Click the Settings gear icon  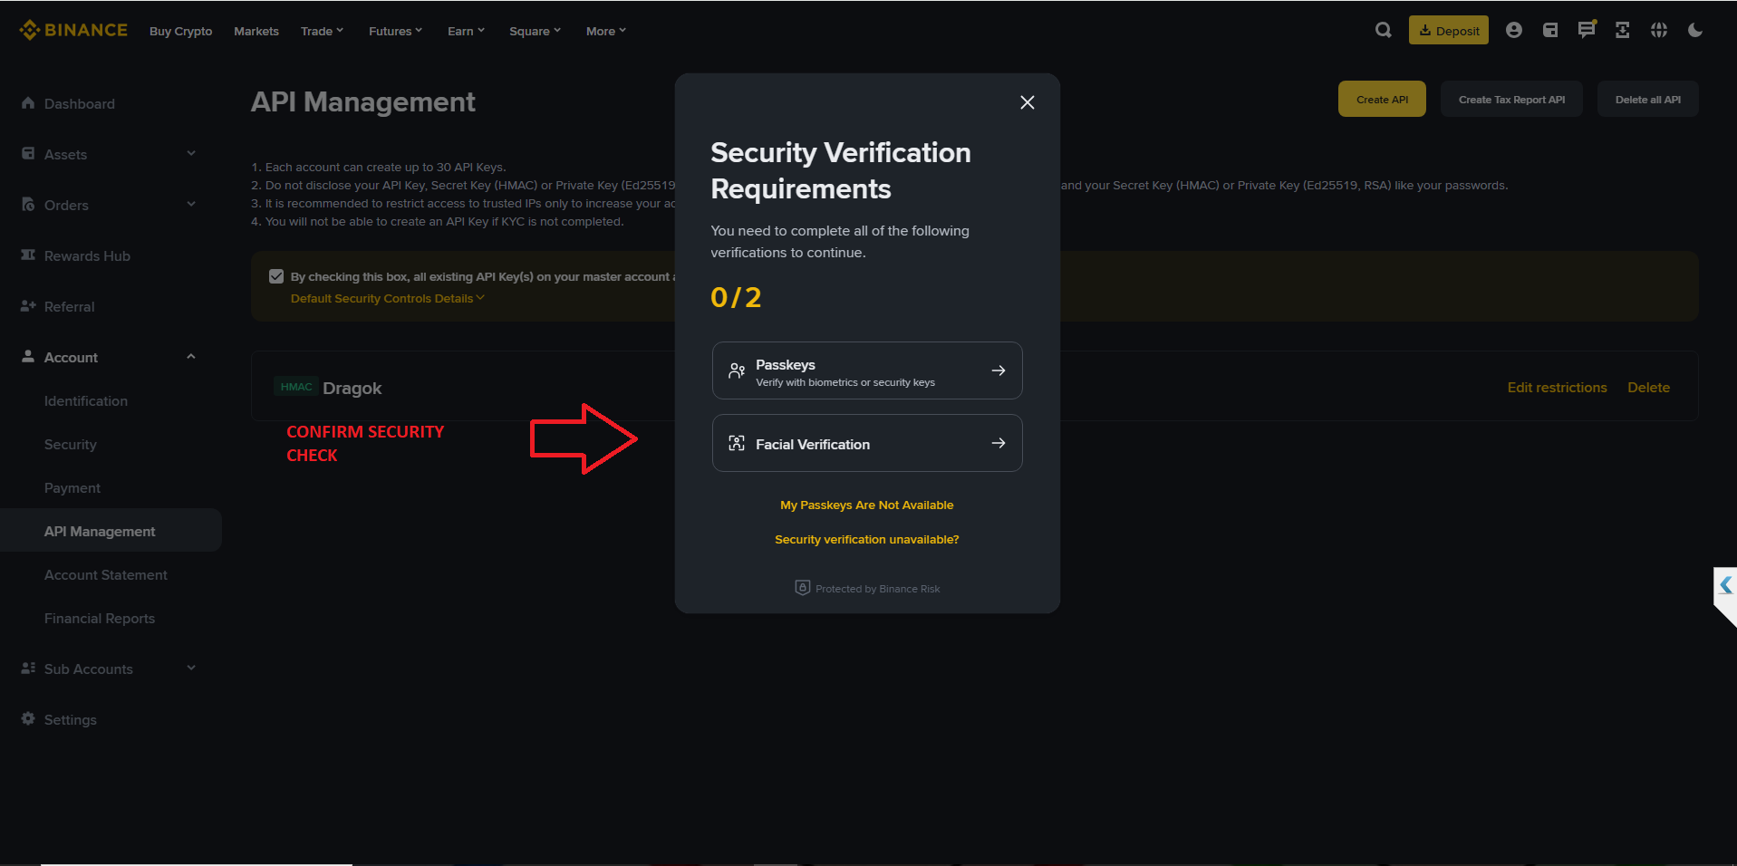[x=28, y=719]
